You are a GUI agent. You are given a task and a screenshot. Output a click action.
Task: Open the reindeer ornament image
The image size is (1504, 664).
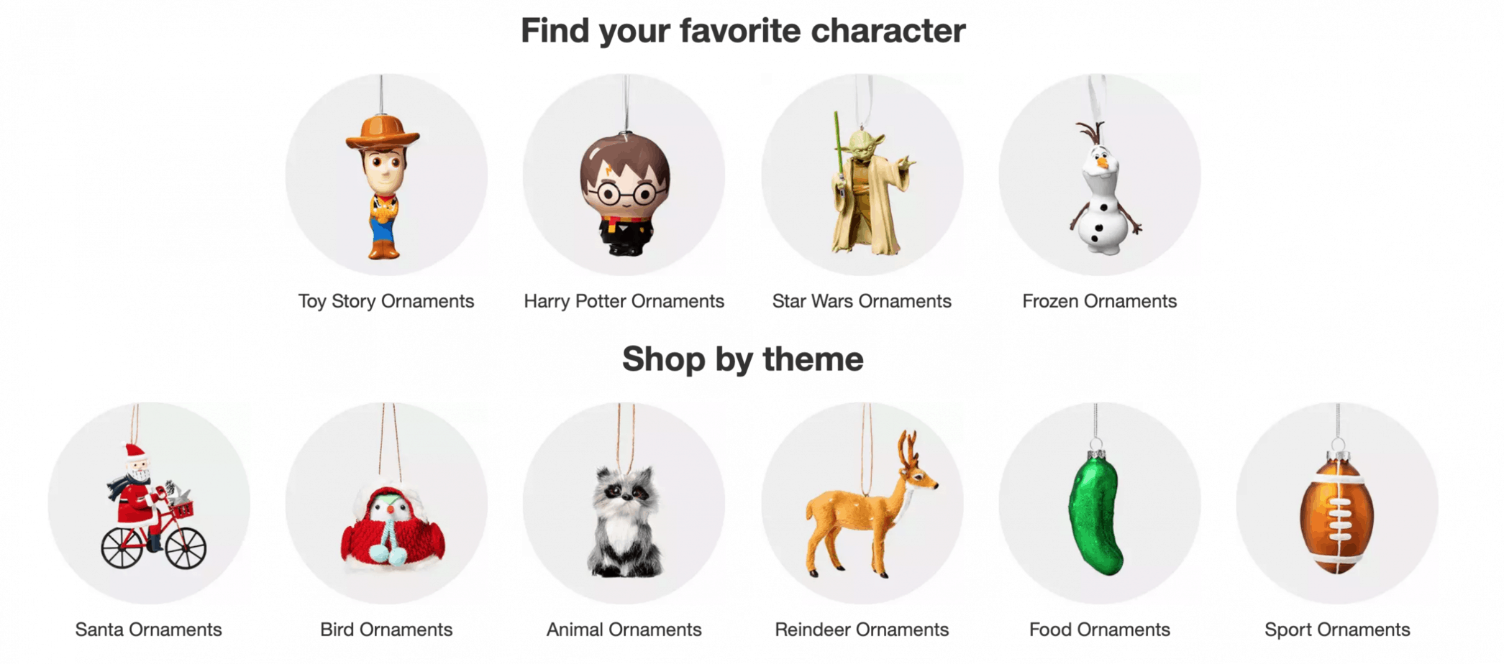click(x=862, y=503)
